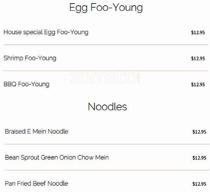210x192 pixels.
Task: Select House special Egg Foo-Young item
Action: (x=46, y=32)
